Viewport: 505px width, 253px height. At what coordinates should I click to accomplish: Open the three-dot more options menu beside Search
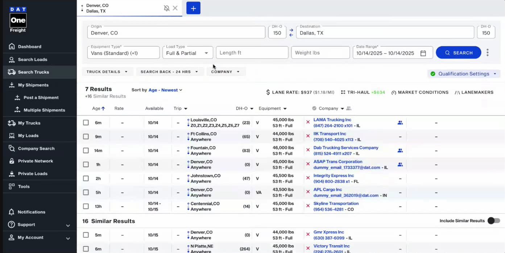(487, 53)
